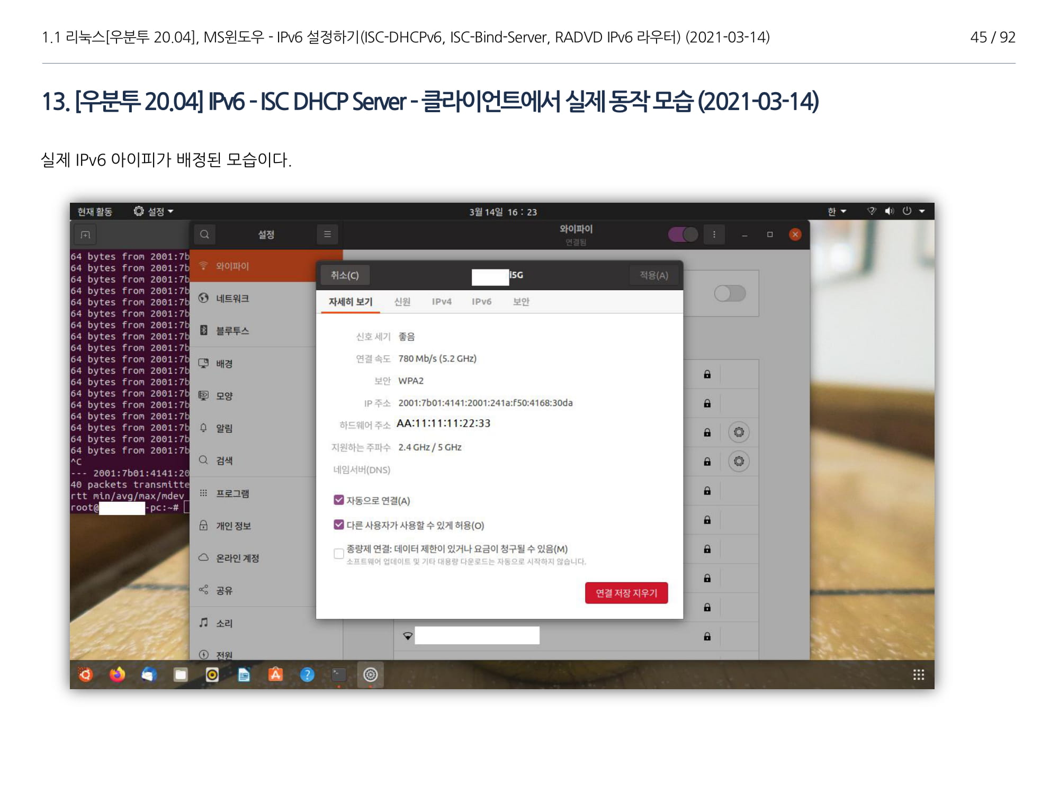Click the gear icon beside the network row

coord(739,432)
